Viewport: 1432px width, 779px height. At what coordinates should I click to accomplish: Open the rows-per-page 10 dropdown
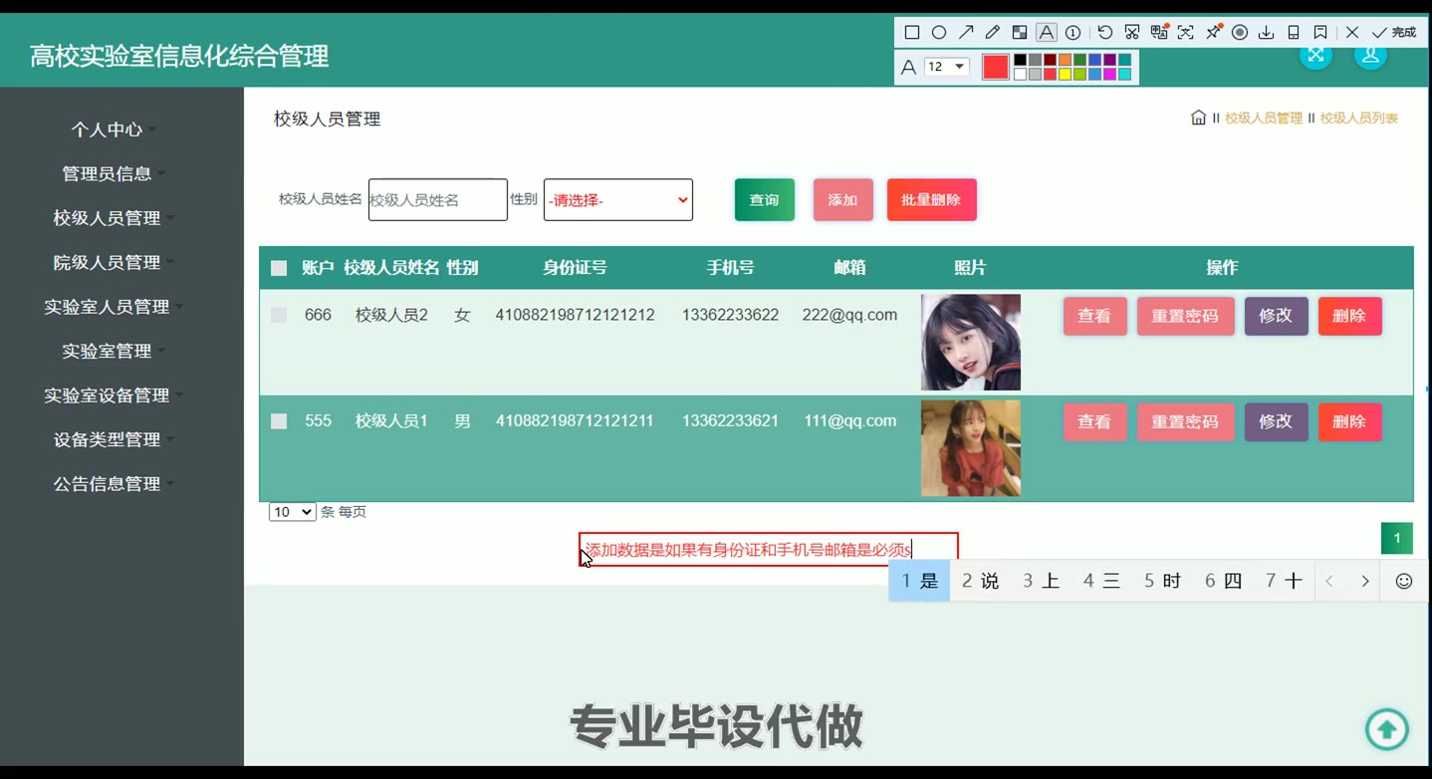coord(292,512)
